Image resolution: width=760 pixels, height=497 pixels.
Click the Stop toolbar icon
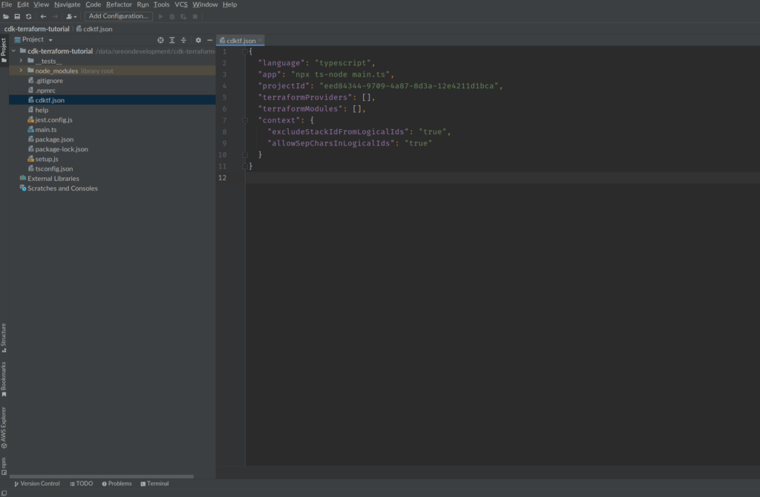tap(195, 16)
